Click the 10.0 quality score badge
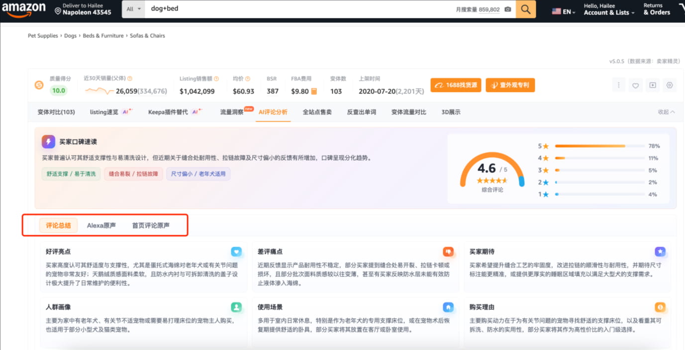The width and height of the screenshot is (685, 350). point(59,90)
